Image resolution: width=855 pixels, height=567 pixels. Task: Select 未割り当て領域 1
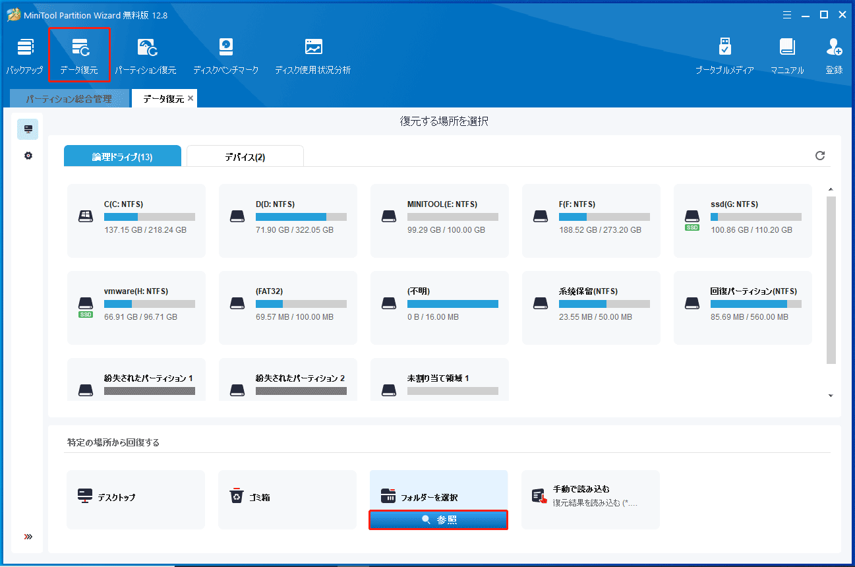click(440, 380)
